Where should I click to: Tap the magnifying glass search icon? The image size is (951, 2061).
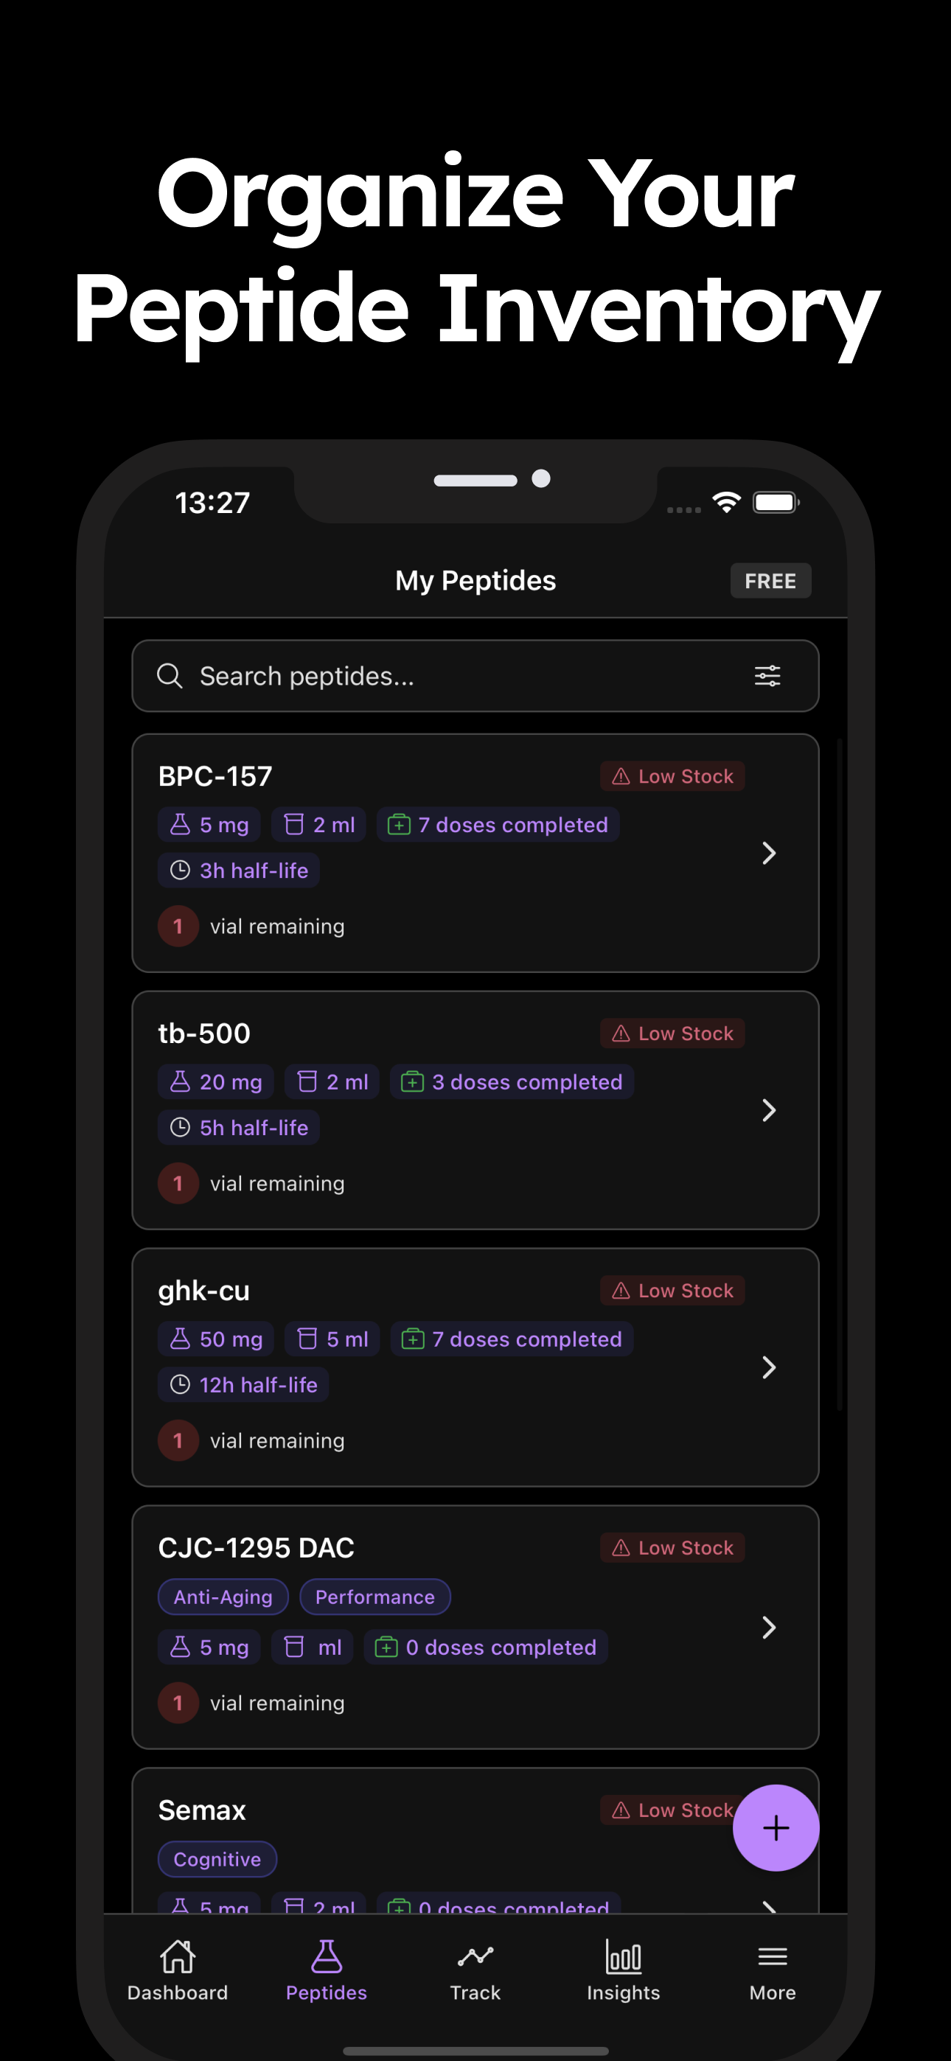click(x=170, y=676)
